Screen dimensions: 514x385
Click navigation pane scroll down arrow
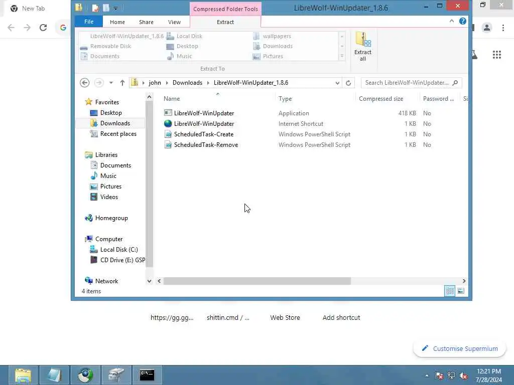point(149,281)
